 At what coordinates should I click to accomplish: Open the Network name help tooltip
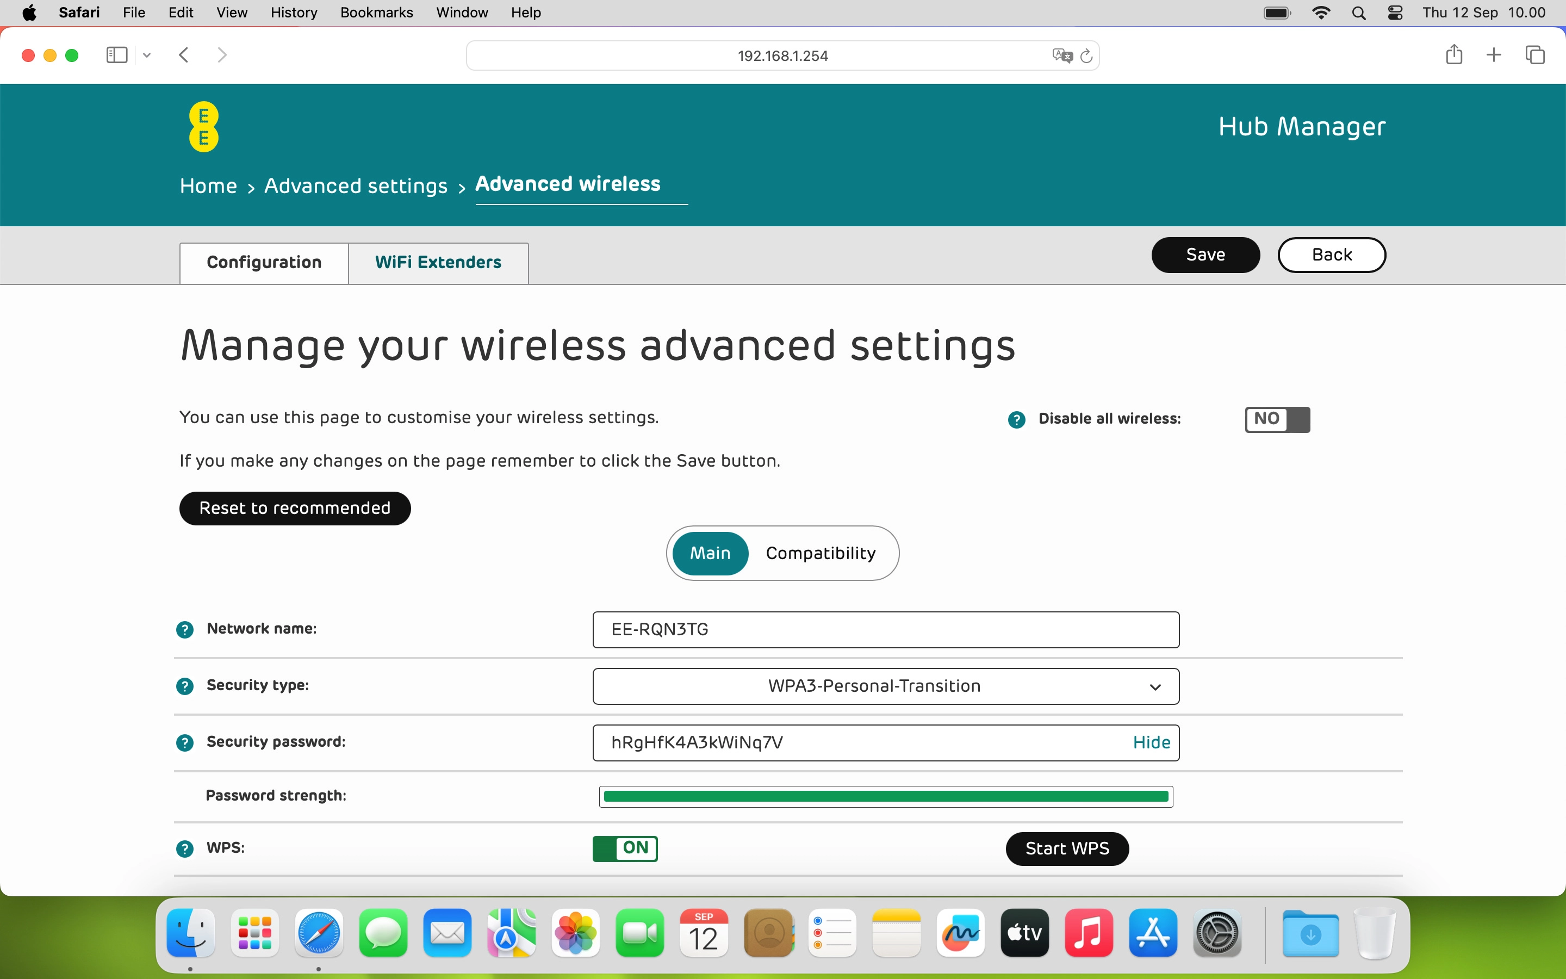click(185, 629)
